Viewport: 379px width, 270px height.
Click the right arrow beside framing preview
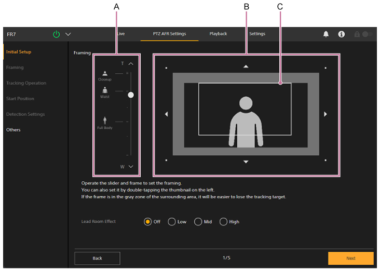pyautogui.click(x=326, y=114)
